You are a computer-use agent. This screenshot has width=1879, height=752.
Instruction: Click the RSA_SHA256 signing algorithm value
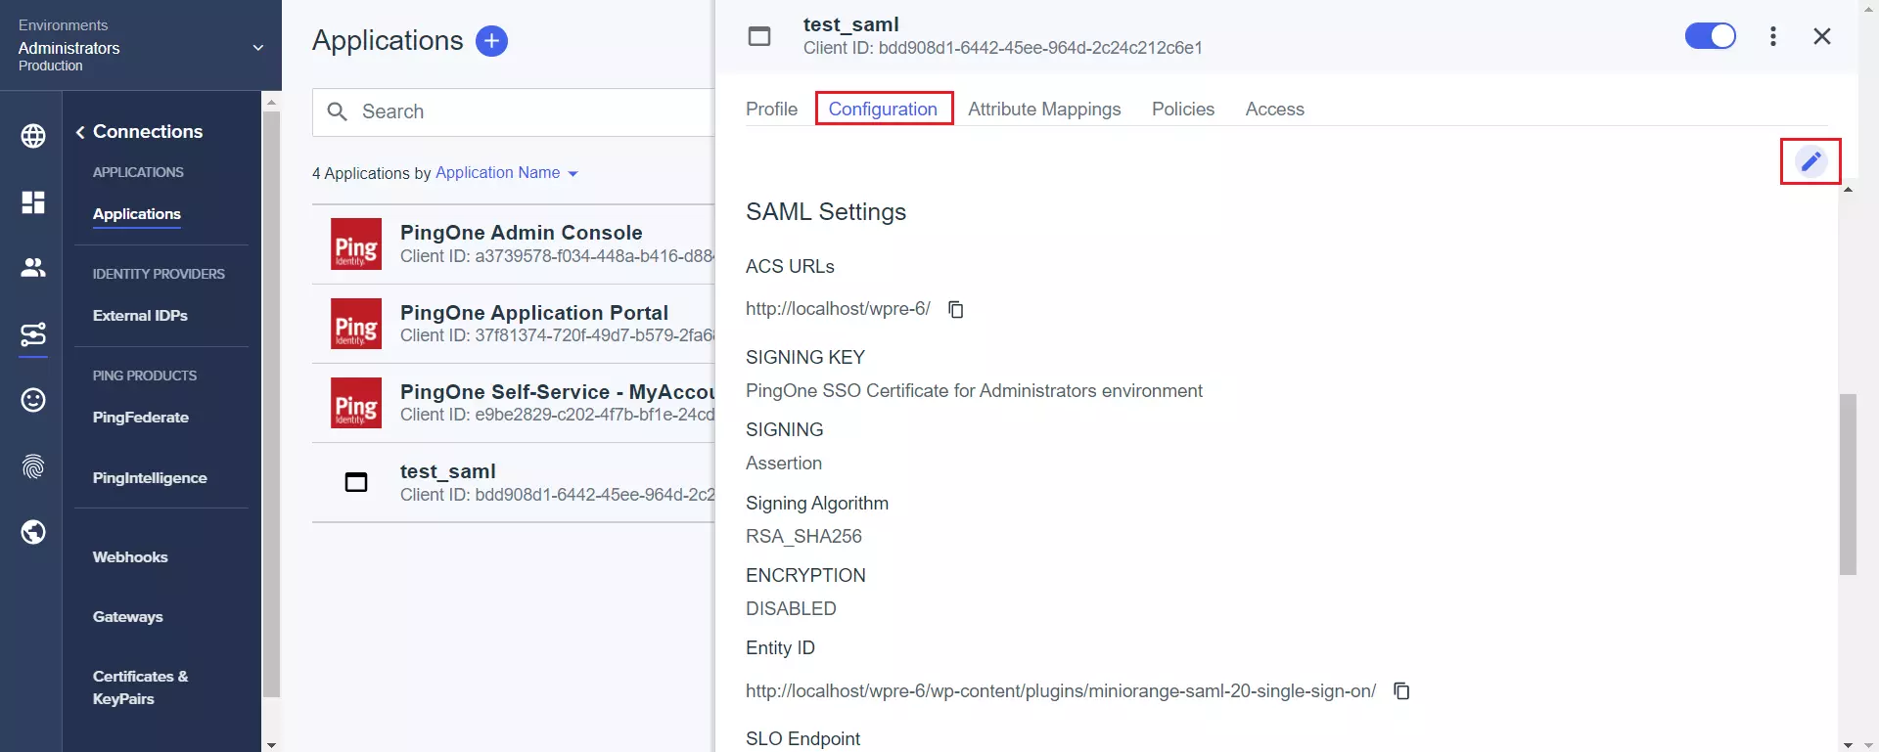pyautogui.click(x=803, y=537)
